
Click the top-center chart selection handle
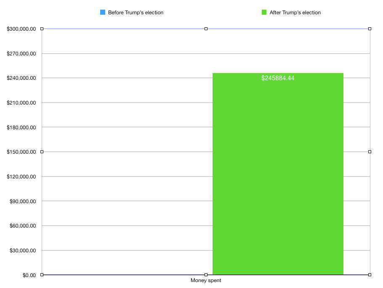pos(206,29)
